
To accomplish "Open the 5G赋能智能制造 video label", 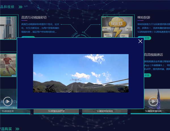I will tap(105, 111).
